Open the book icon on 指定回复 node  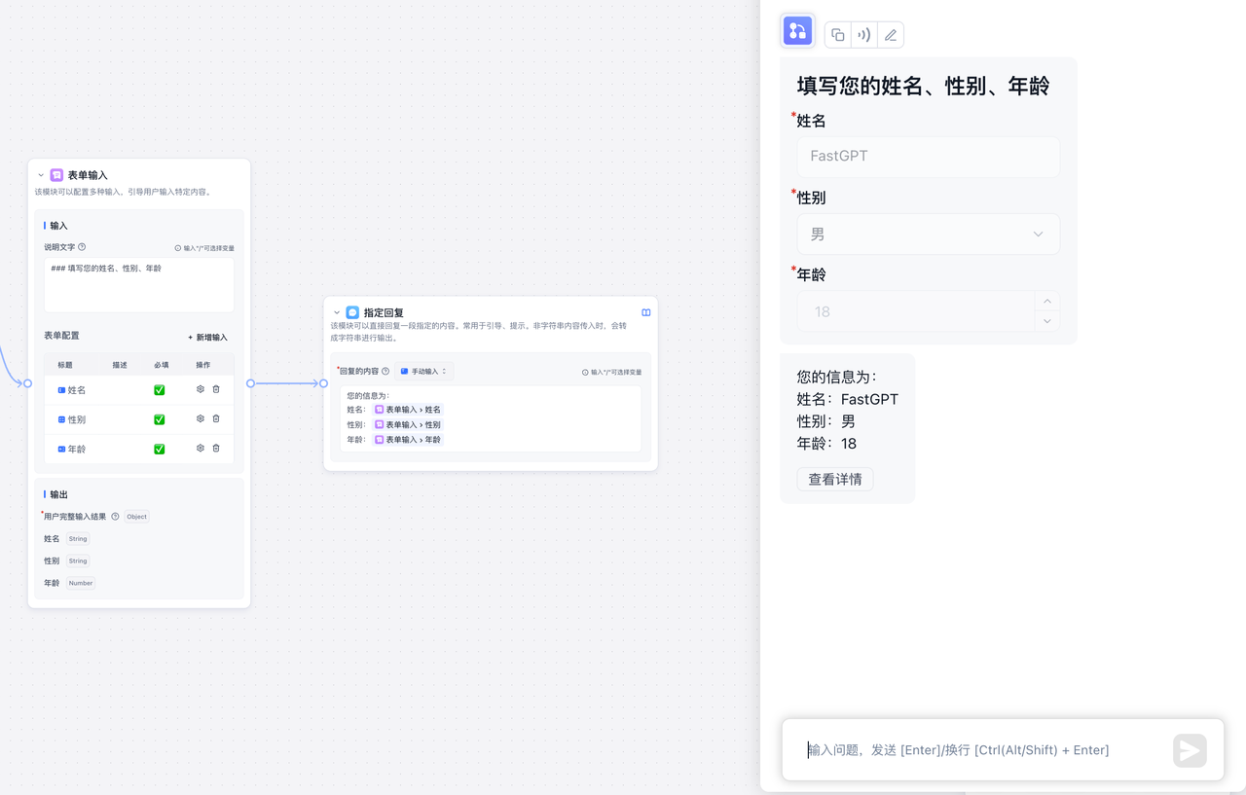646,313
